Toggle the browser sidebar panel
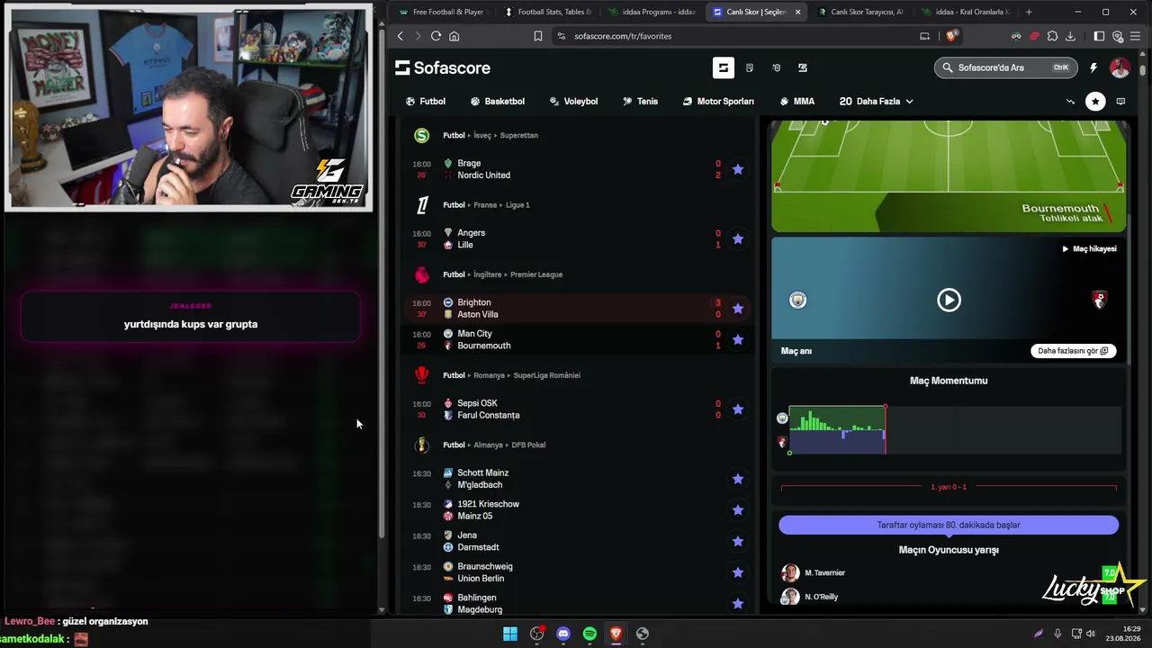Viewport: 1152px width, 648px height. click(x=1099, y=36)
